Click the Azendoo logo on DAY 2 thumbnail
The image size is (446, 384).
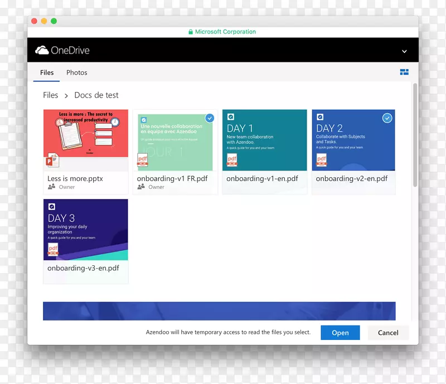(x=320, y=117)
